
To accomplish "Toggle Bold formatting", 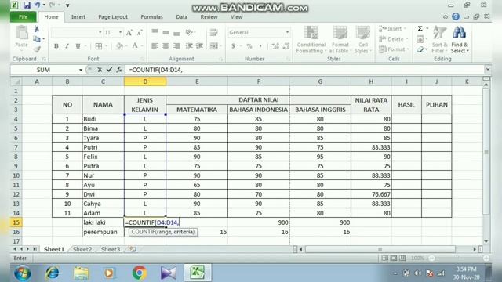I will pos(56,46).
